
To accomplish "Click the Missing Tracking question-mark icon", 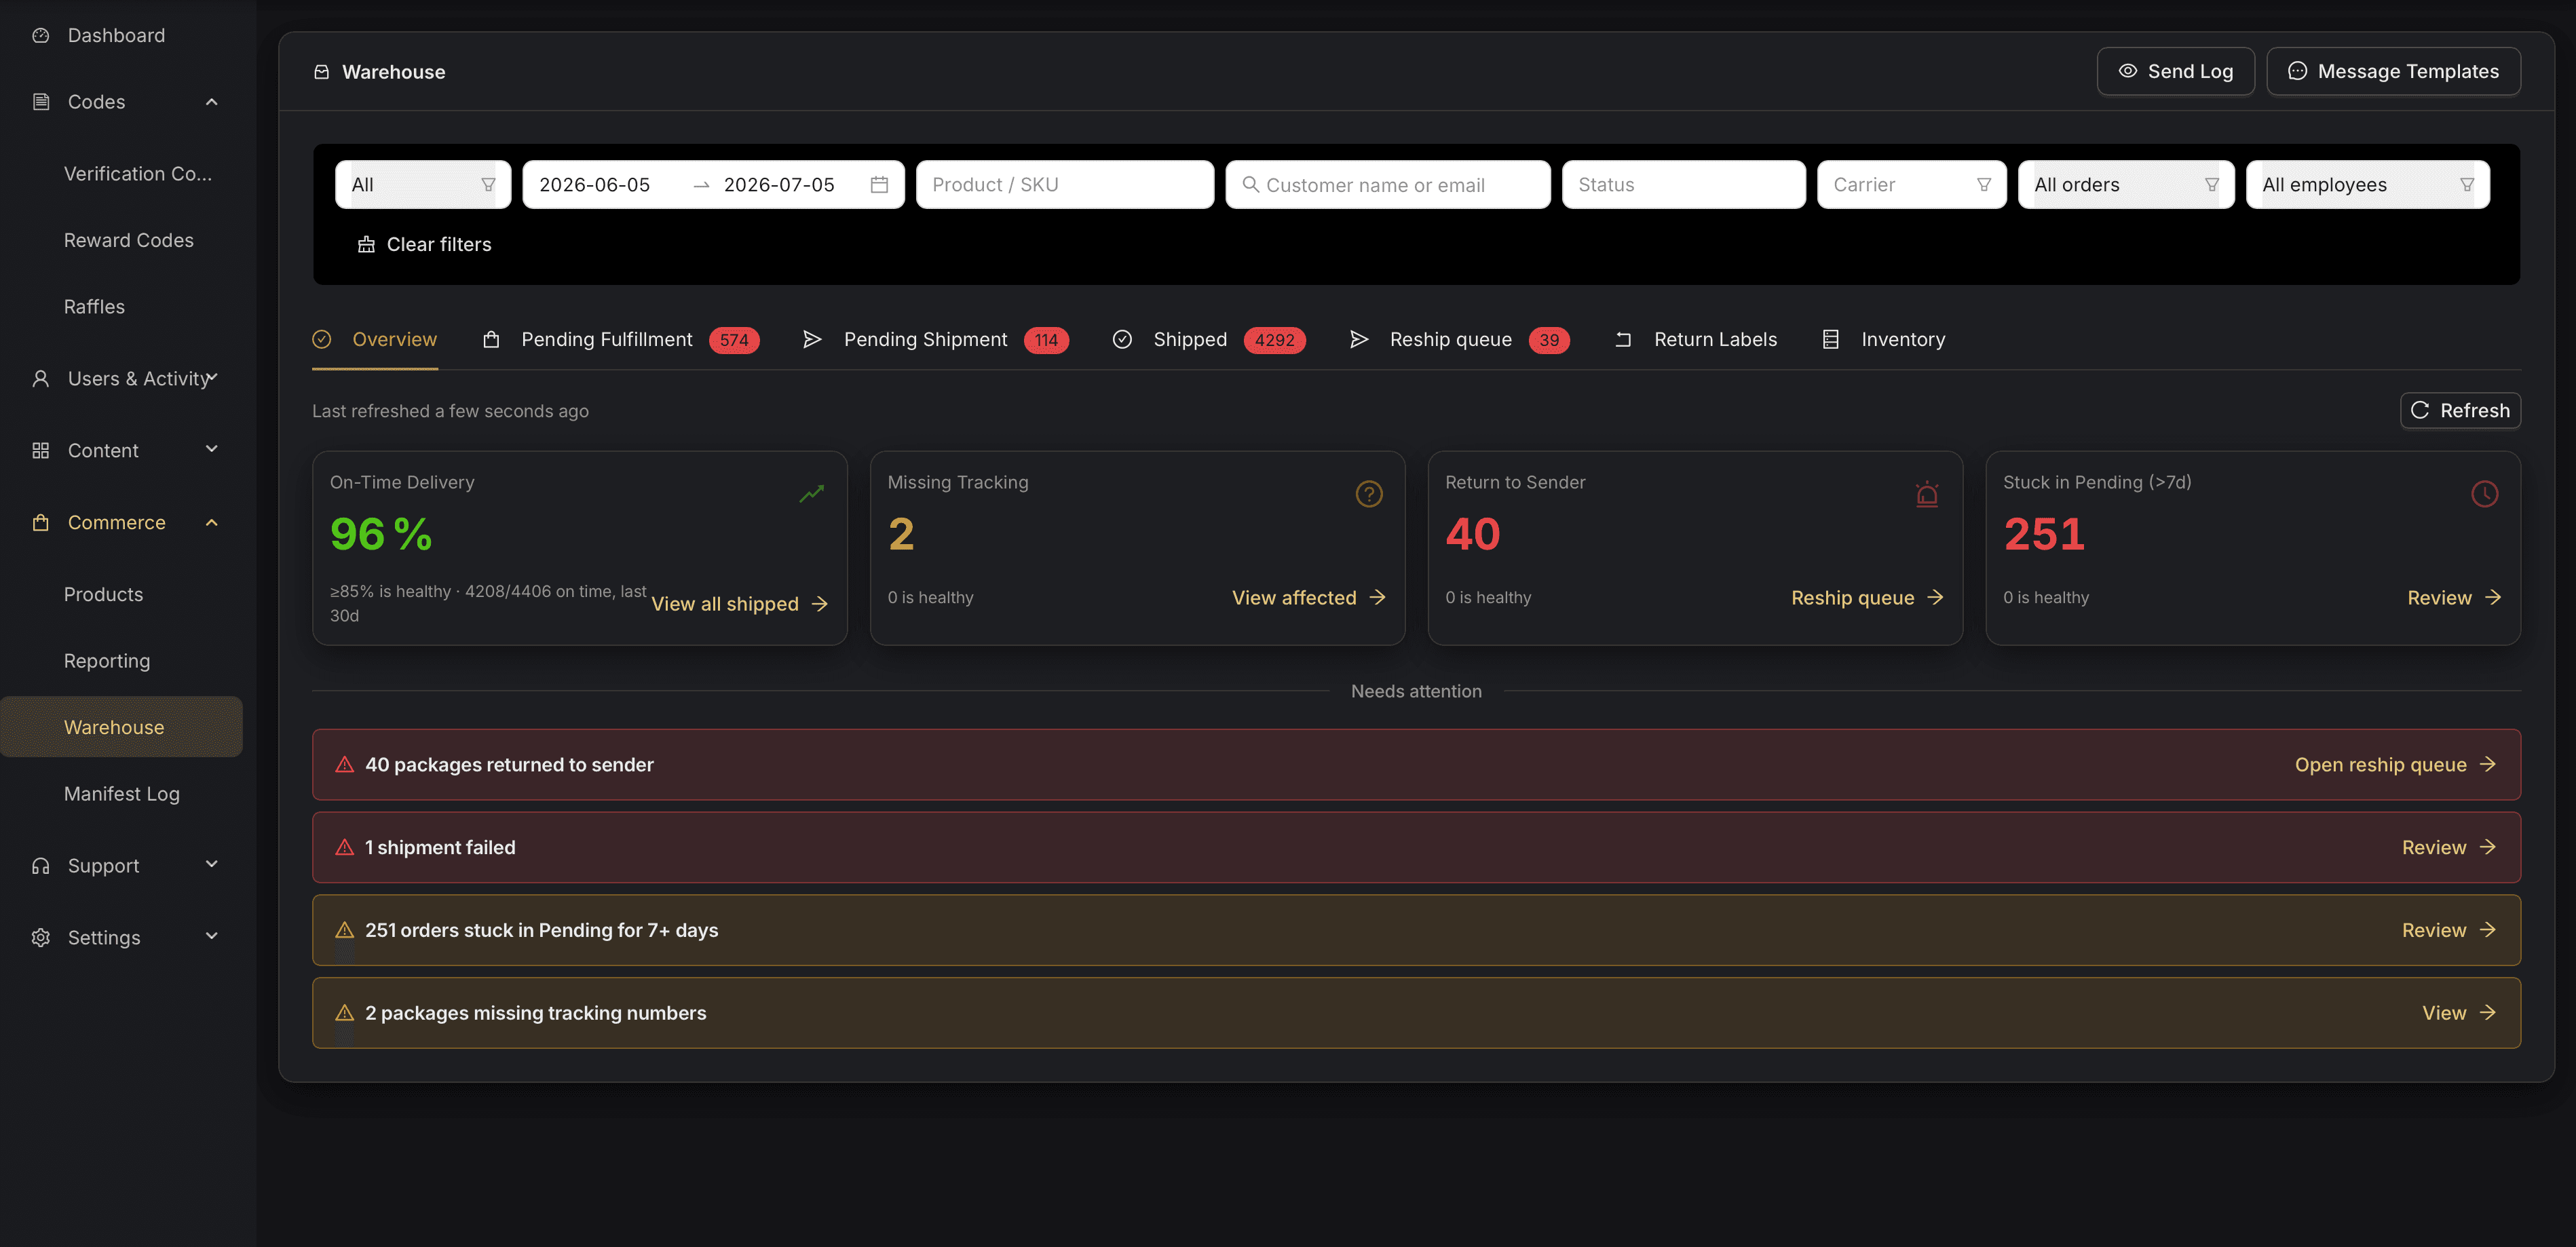I will (x=1368, y=494).
